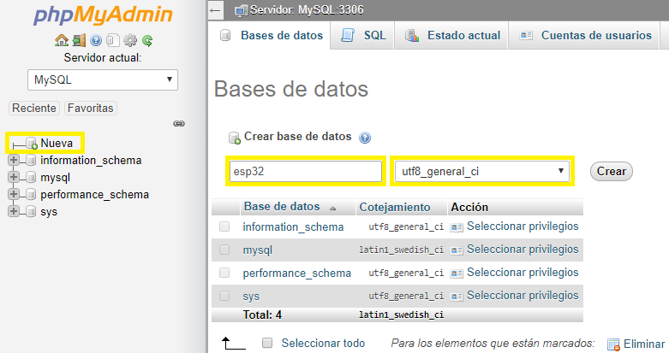
Task: Expand performance_schema in the sidebar tree
Action: coord(14,194)
